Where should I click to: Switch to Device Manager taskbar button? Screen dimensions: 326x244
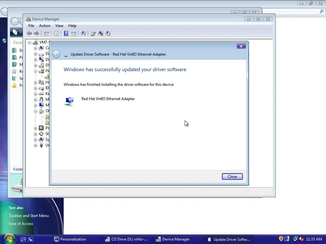(x=178, y=239)
